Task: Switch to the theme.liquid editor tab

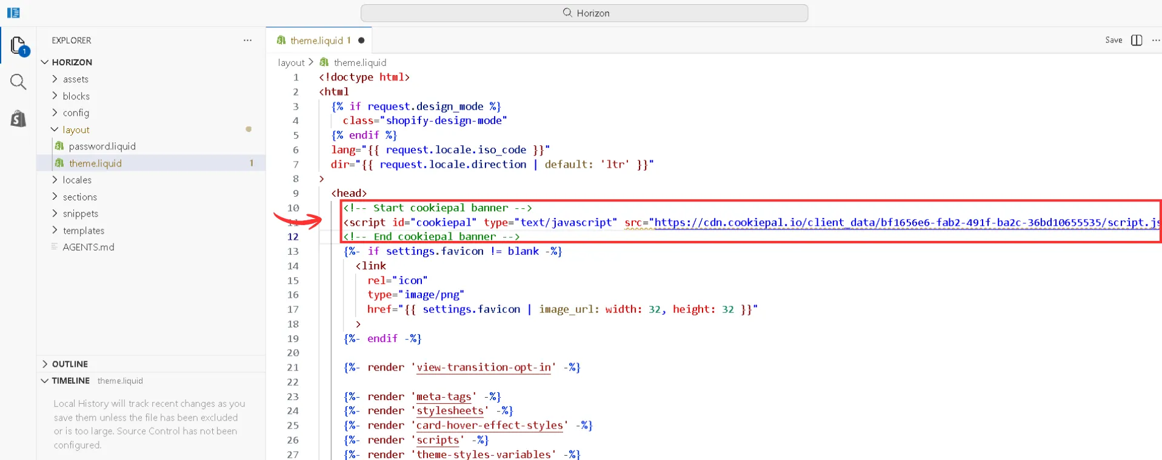Action: point(318,41)
